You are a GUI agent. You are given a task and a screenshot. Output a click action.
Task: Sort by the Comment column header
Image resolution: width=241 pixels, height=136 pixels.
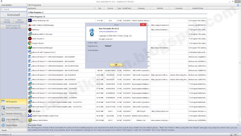pyautogui.click(x=178, y=8)
